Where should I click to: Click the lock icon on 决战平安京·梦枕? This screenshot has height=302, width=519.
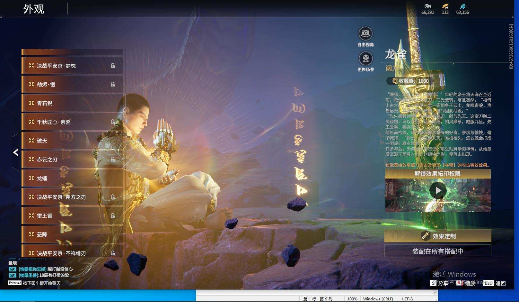(x=113, y=66)
